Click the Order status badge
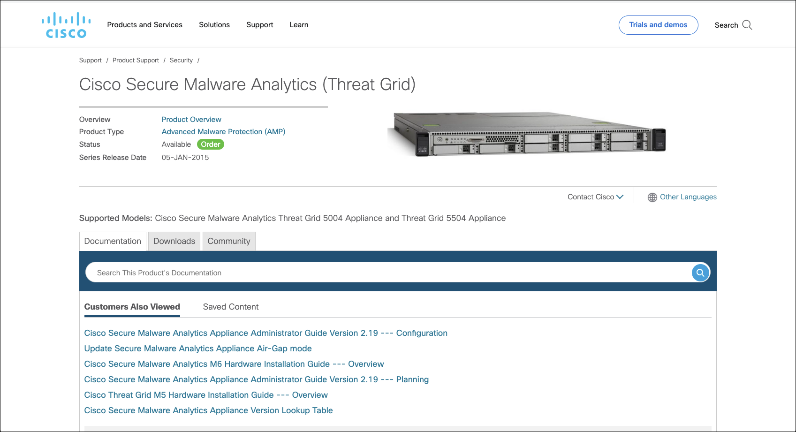The width and height of the screenshot is (796, 432). click(210, 144)
